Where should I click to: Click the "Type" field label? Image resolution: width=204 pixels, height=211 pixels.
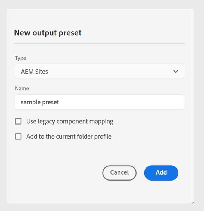20,58
